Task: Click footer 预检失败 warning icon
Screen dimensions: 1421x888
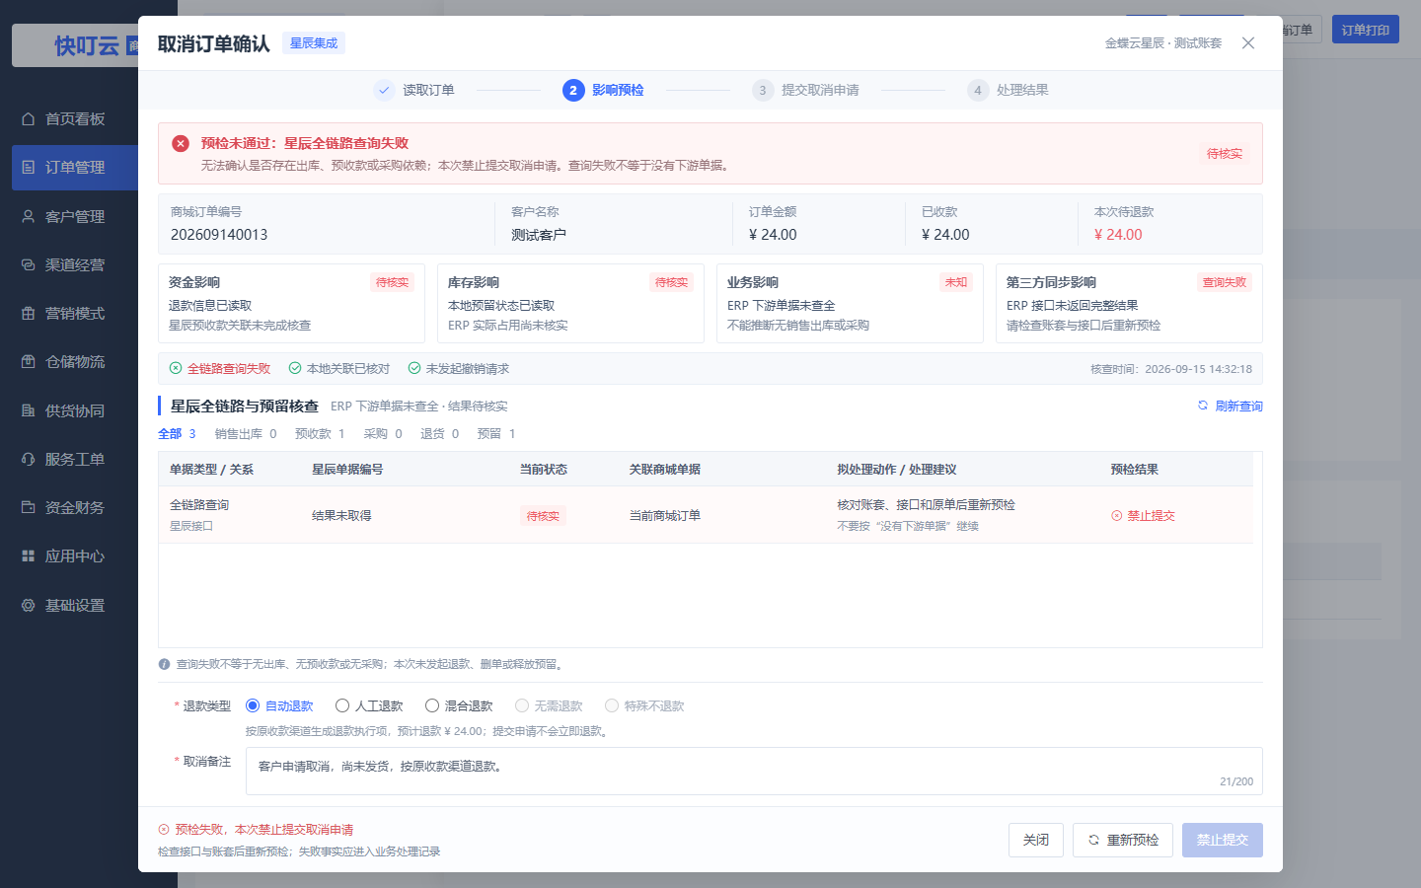Action: tap(164, 830)
